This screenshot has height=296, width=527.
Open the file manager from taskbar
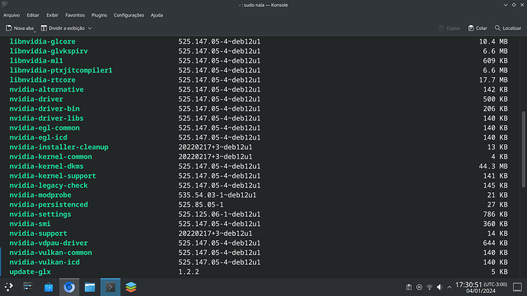(89, 287)
